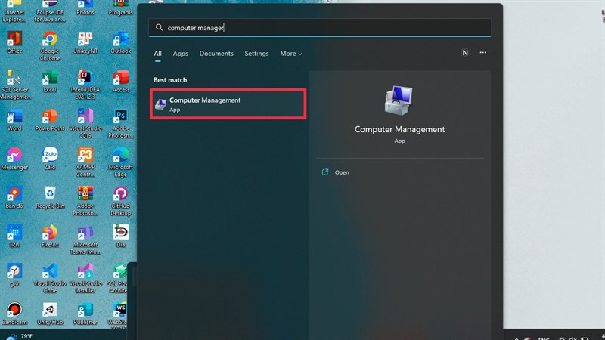
Task: Click the N user account avatar
Action: pos(465,53)
